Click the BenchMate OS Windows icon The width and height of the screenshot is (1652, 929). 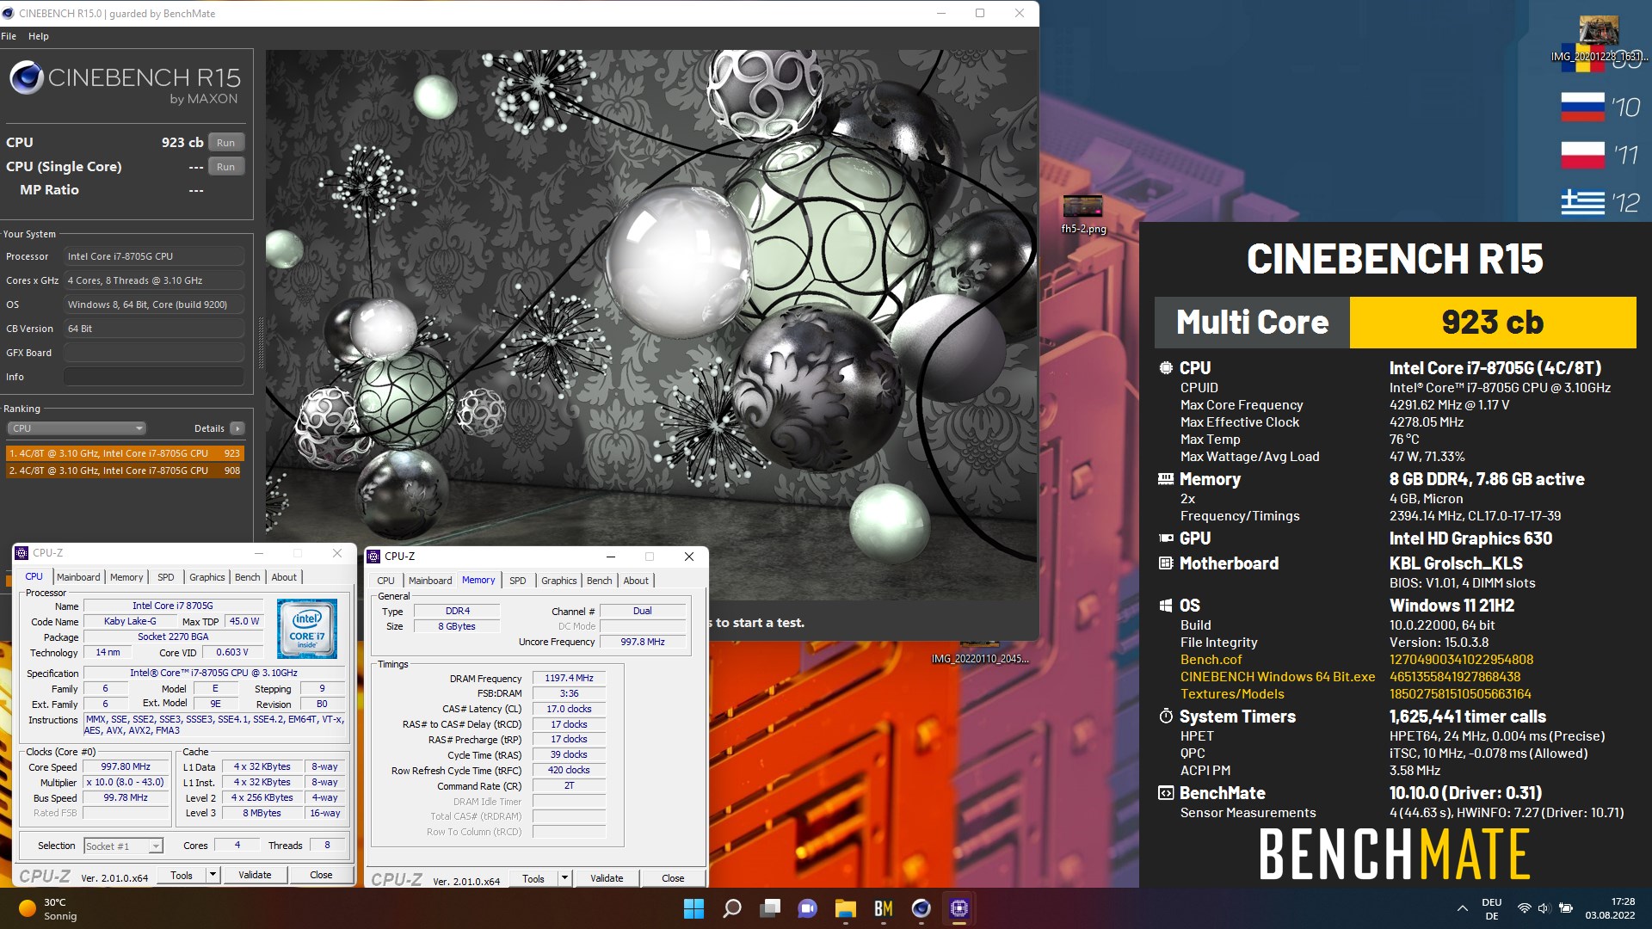(1166, 606)
